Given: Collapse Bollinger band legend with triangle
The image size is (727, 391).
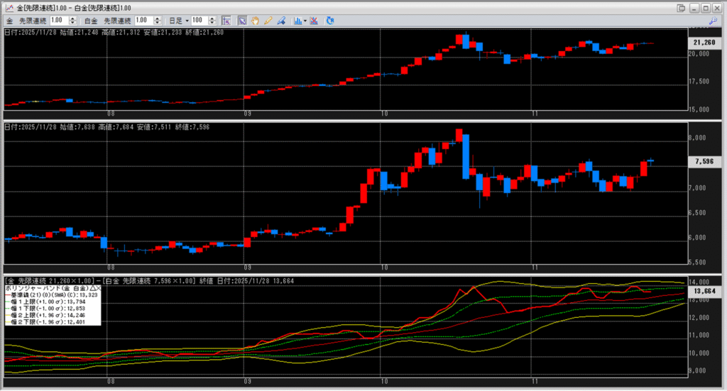Looking at the screenshot, I should click(92, 289).
